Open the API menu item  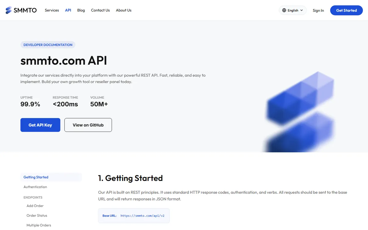[x=68, y=10]
